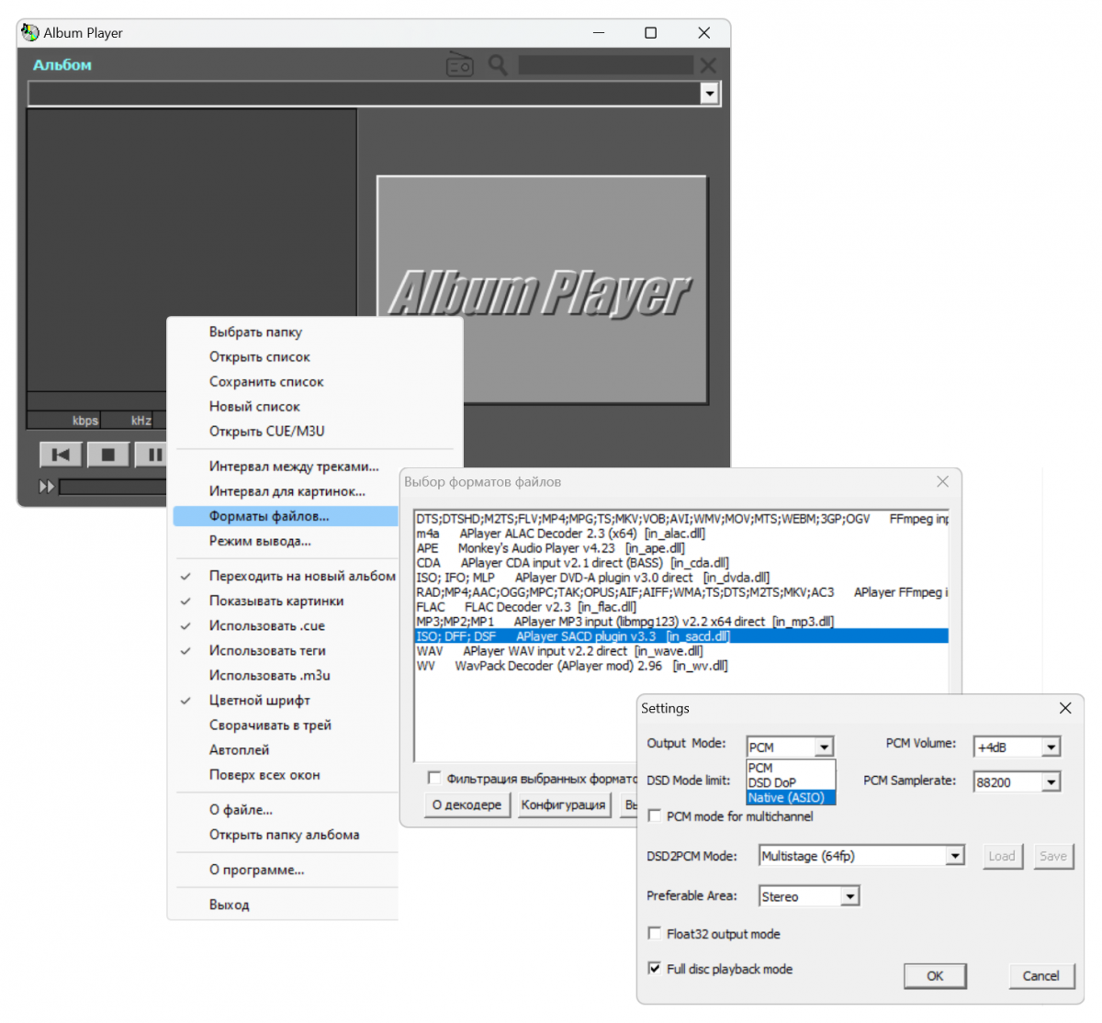The image size is (1102, 1023).
Task: Click the 'Конфигурация' button
Action: [x=563, y=804]
